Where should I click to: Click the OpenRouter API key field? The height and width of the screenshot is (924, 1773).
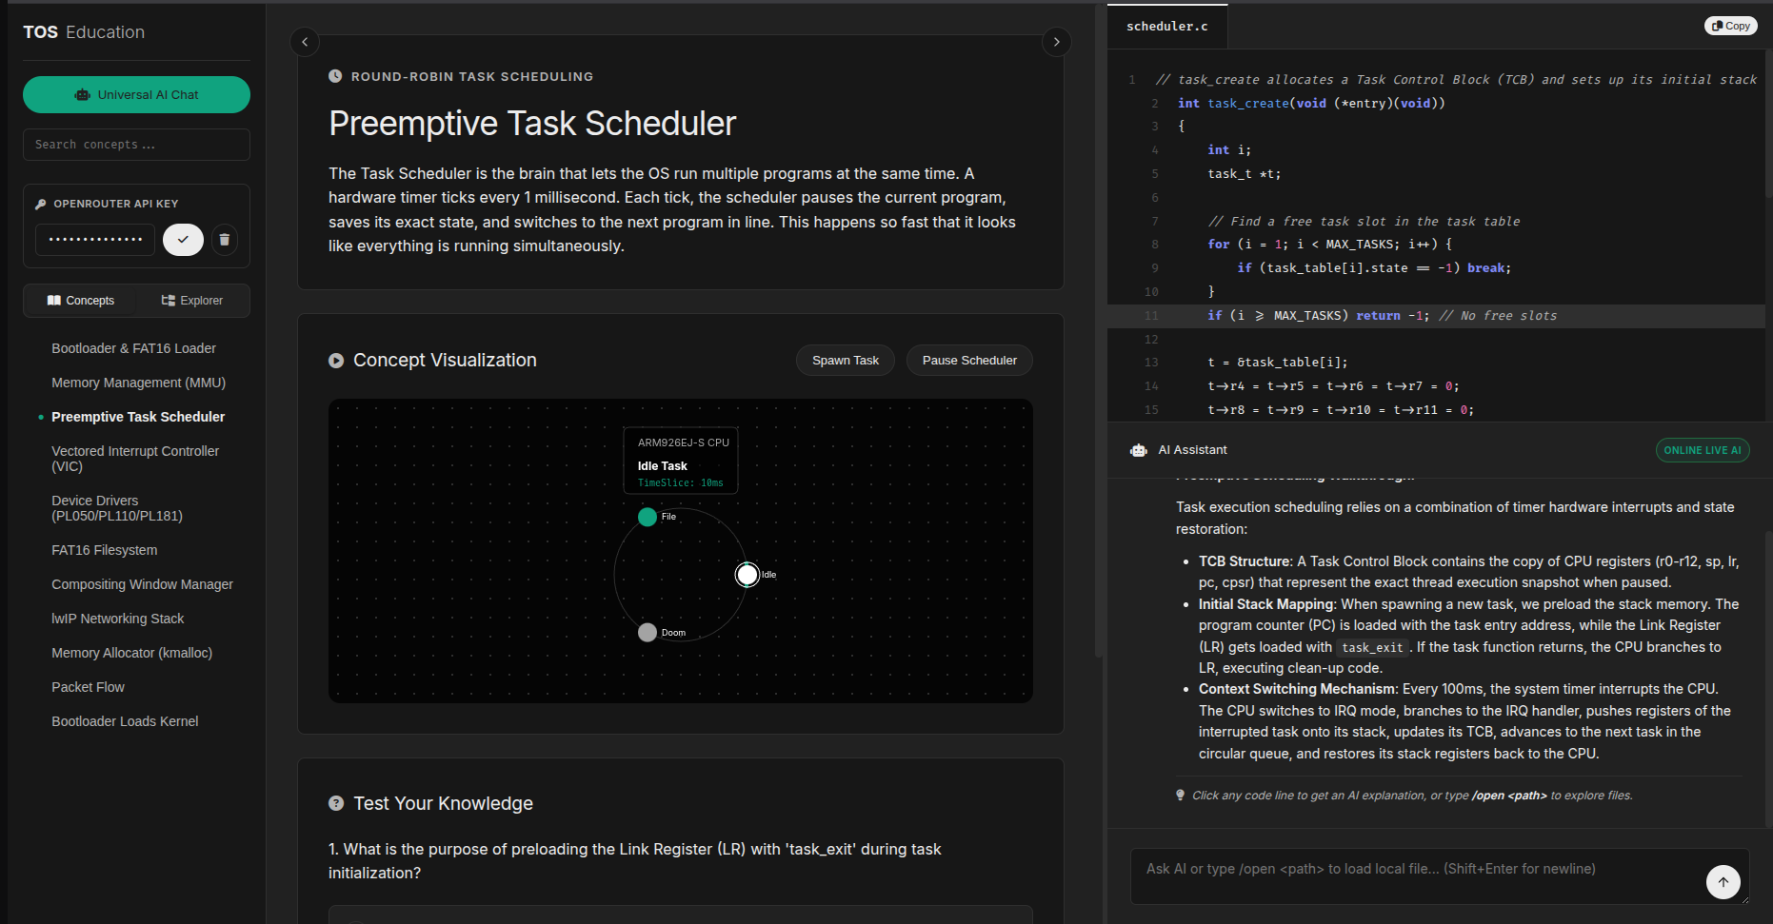(95, 240)
